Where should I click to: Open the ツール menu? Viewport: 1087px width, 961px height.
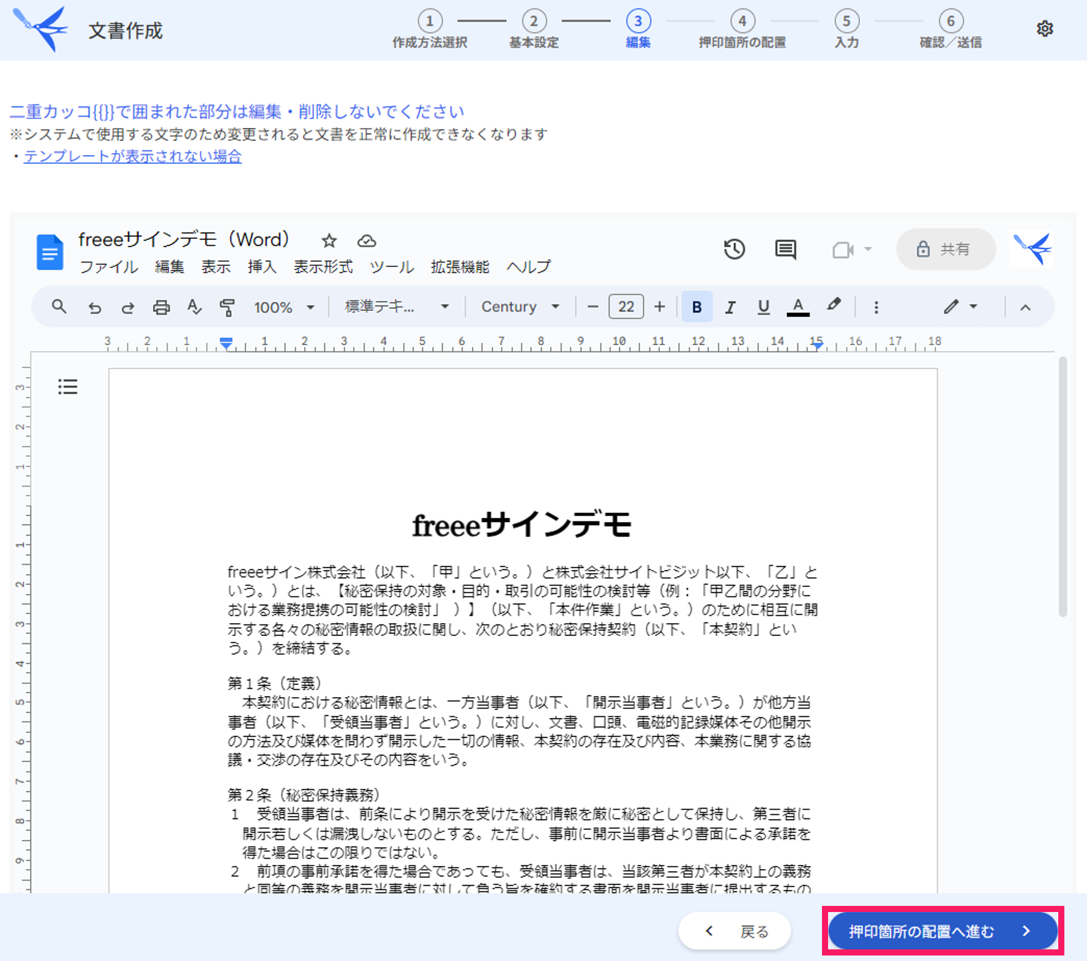coord(392,267)
